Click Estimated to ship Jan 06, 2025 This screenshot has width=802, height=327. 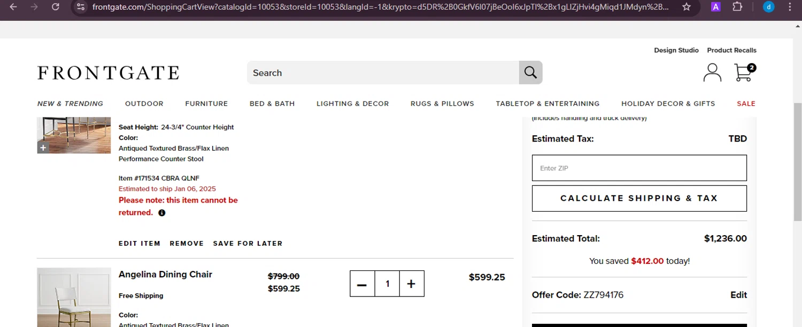[x=167, y=189]
